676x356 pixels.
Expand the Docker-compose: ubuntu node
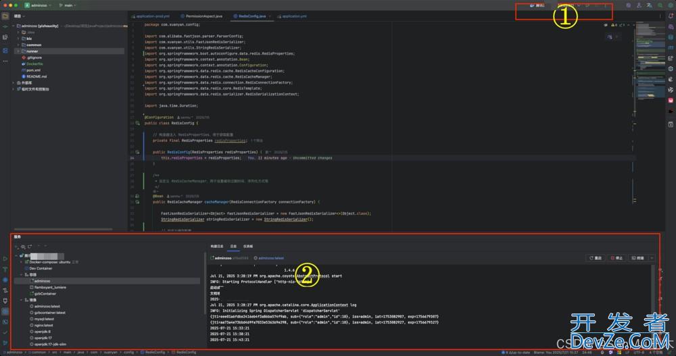click(22, 262)
